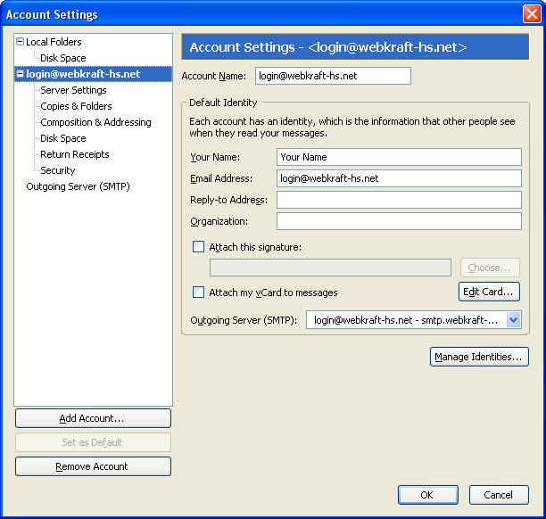This screenshot has height=519, width=546.
Task: Click the Add Account button
Action: [x=93, y=418]
